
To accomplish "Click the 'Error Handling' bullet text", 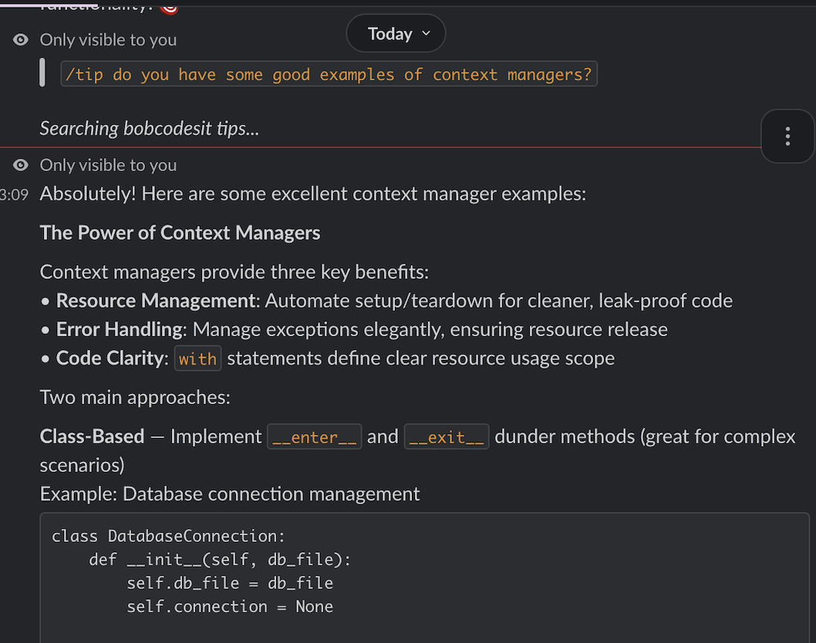I will coord(120,329).
